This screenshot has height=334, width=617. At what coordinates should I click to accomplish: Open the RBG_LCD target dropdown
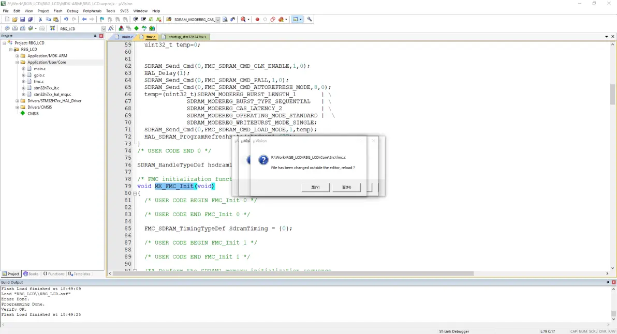[104, 28]
